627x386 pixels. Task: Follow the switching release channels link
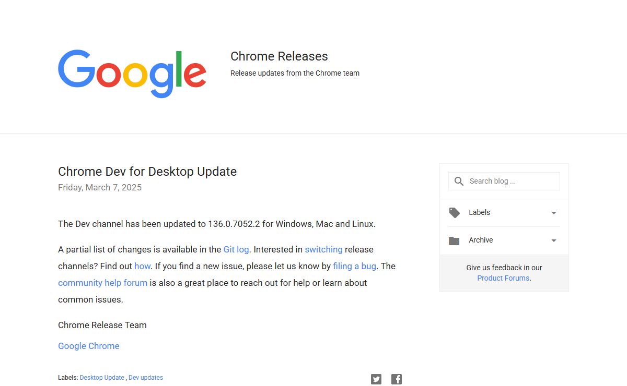[x=323, y=249]
